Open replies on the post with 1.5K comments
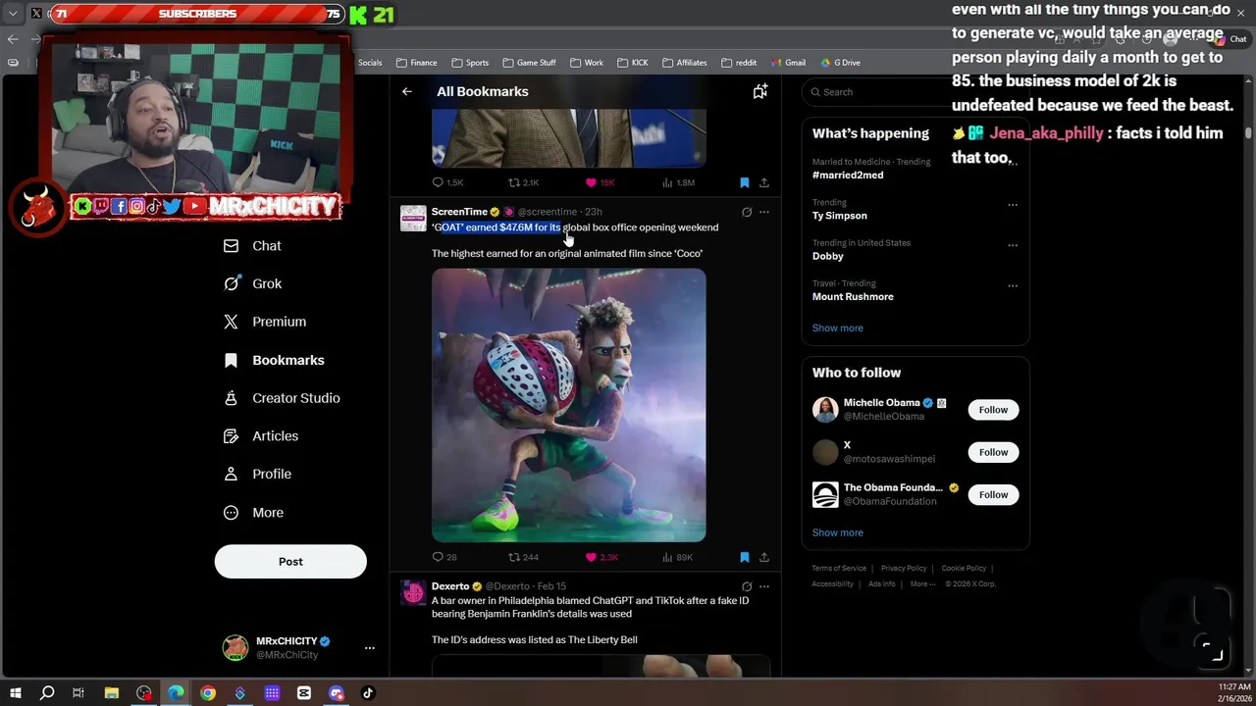Screen dimensions: 1256x706 447,182
